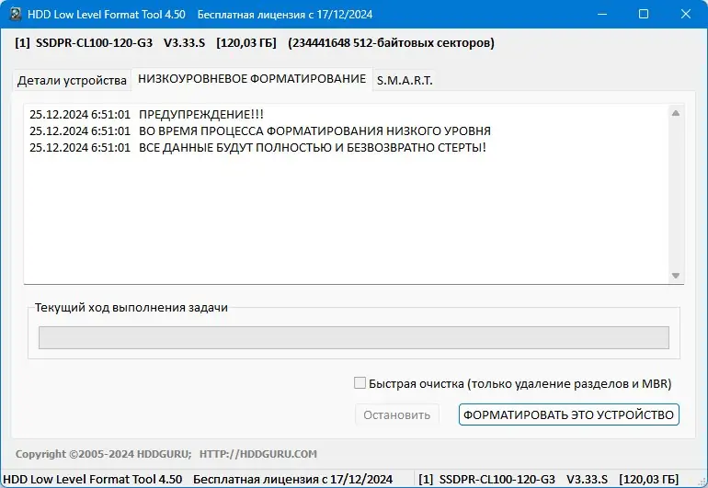
Task: Click the Copyright ©2005-2024 HDDGURU text
Action: (x=103, y=454)
